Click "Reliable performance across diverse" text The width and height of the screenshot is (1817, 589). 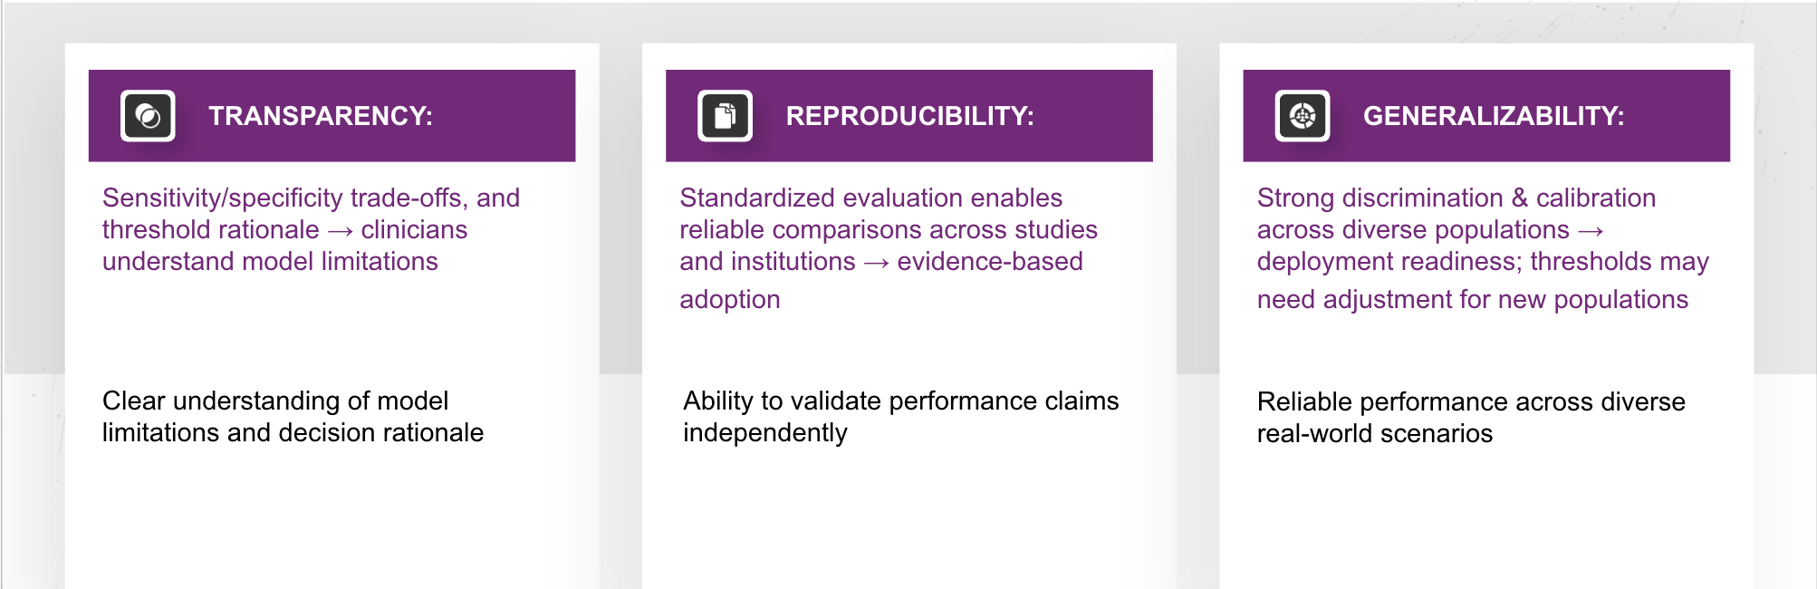(x=1471, y=401)
